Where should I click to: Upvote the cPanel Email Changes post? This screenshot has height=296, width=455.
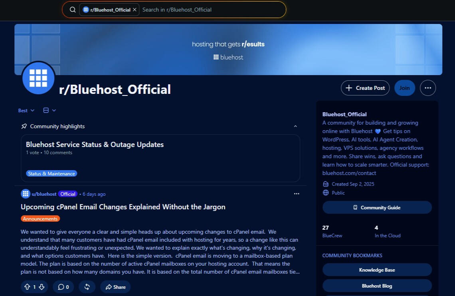[27, 287]
